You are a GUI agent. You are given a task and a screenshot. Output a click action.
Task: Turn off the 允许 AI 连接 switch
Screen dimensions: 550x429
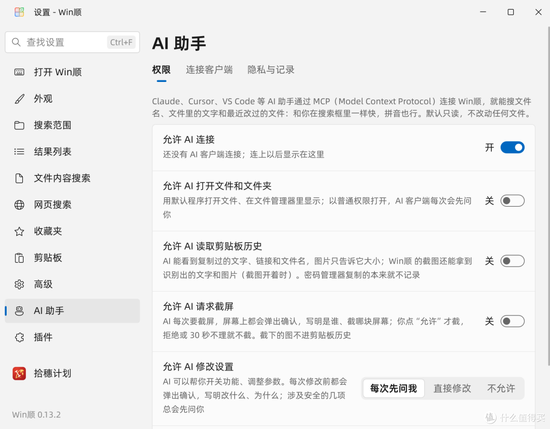[512, 148]
